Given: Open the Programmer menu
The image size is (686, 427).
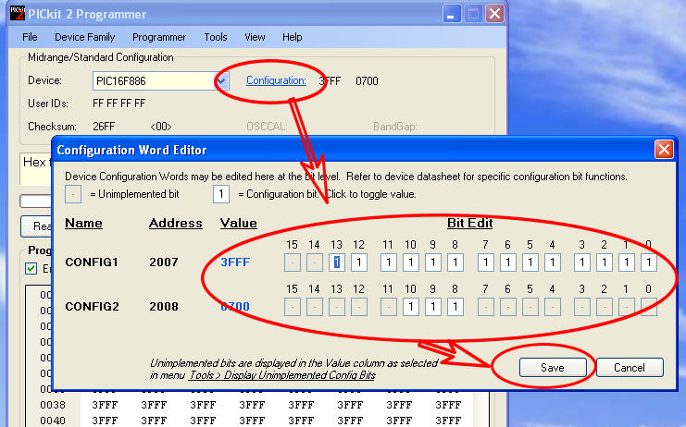Looking at the screenshot, I should click(x=159, y=37).
